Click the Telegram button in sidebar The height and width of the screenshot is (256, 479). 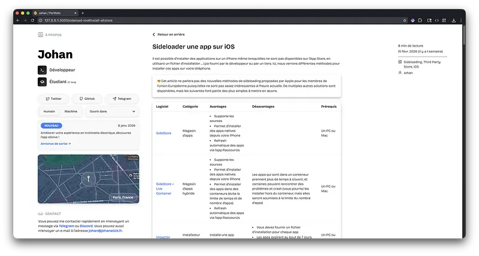(122, 99)
